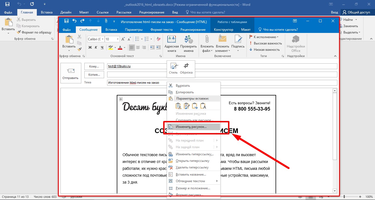This screenshot has width=375, height=200.
Task: Redo action in the Outlook message window
Action: 82,21
